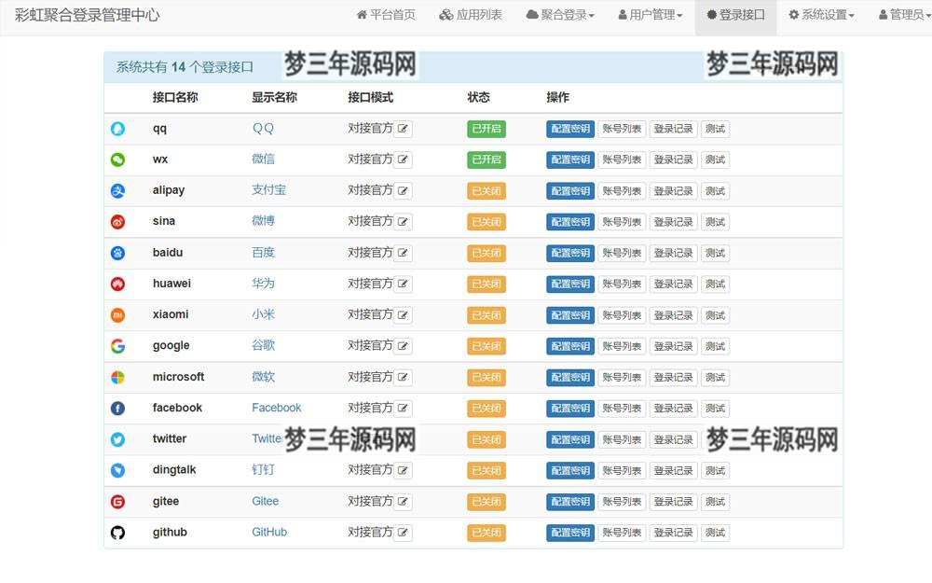
Task: Click the Twitter bird icon
Action: coord(117,439)
